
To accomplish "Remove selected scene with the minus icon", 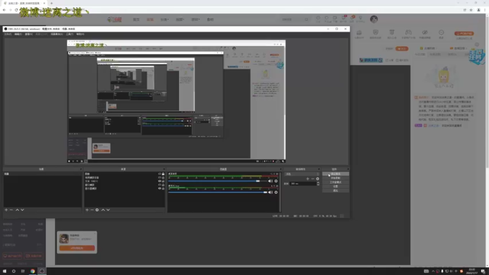I will tap(11, 210).
